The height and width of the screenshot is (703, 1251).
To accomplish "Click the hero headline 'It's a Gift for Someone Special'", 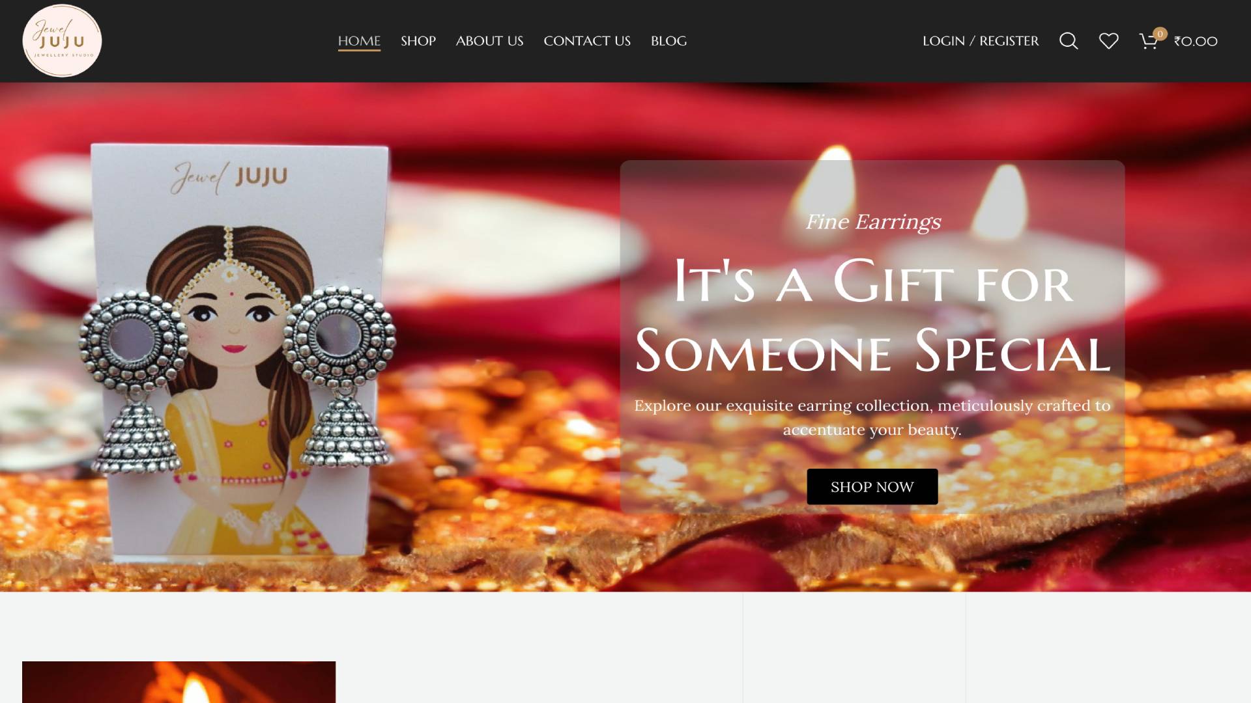I will coord(872,316).
